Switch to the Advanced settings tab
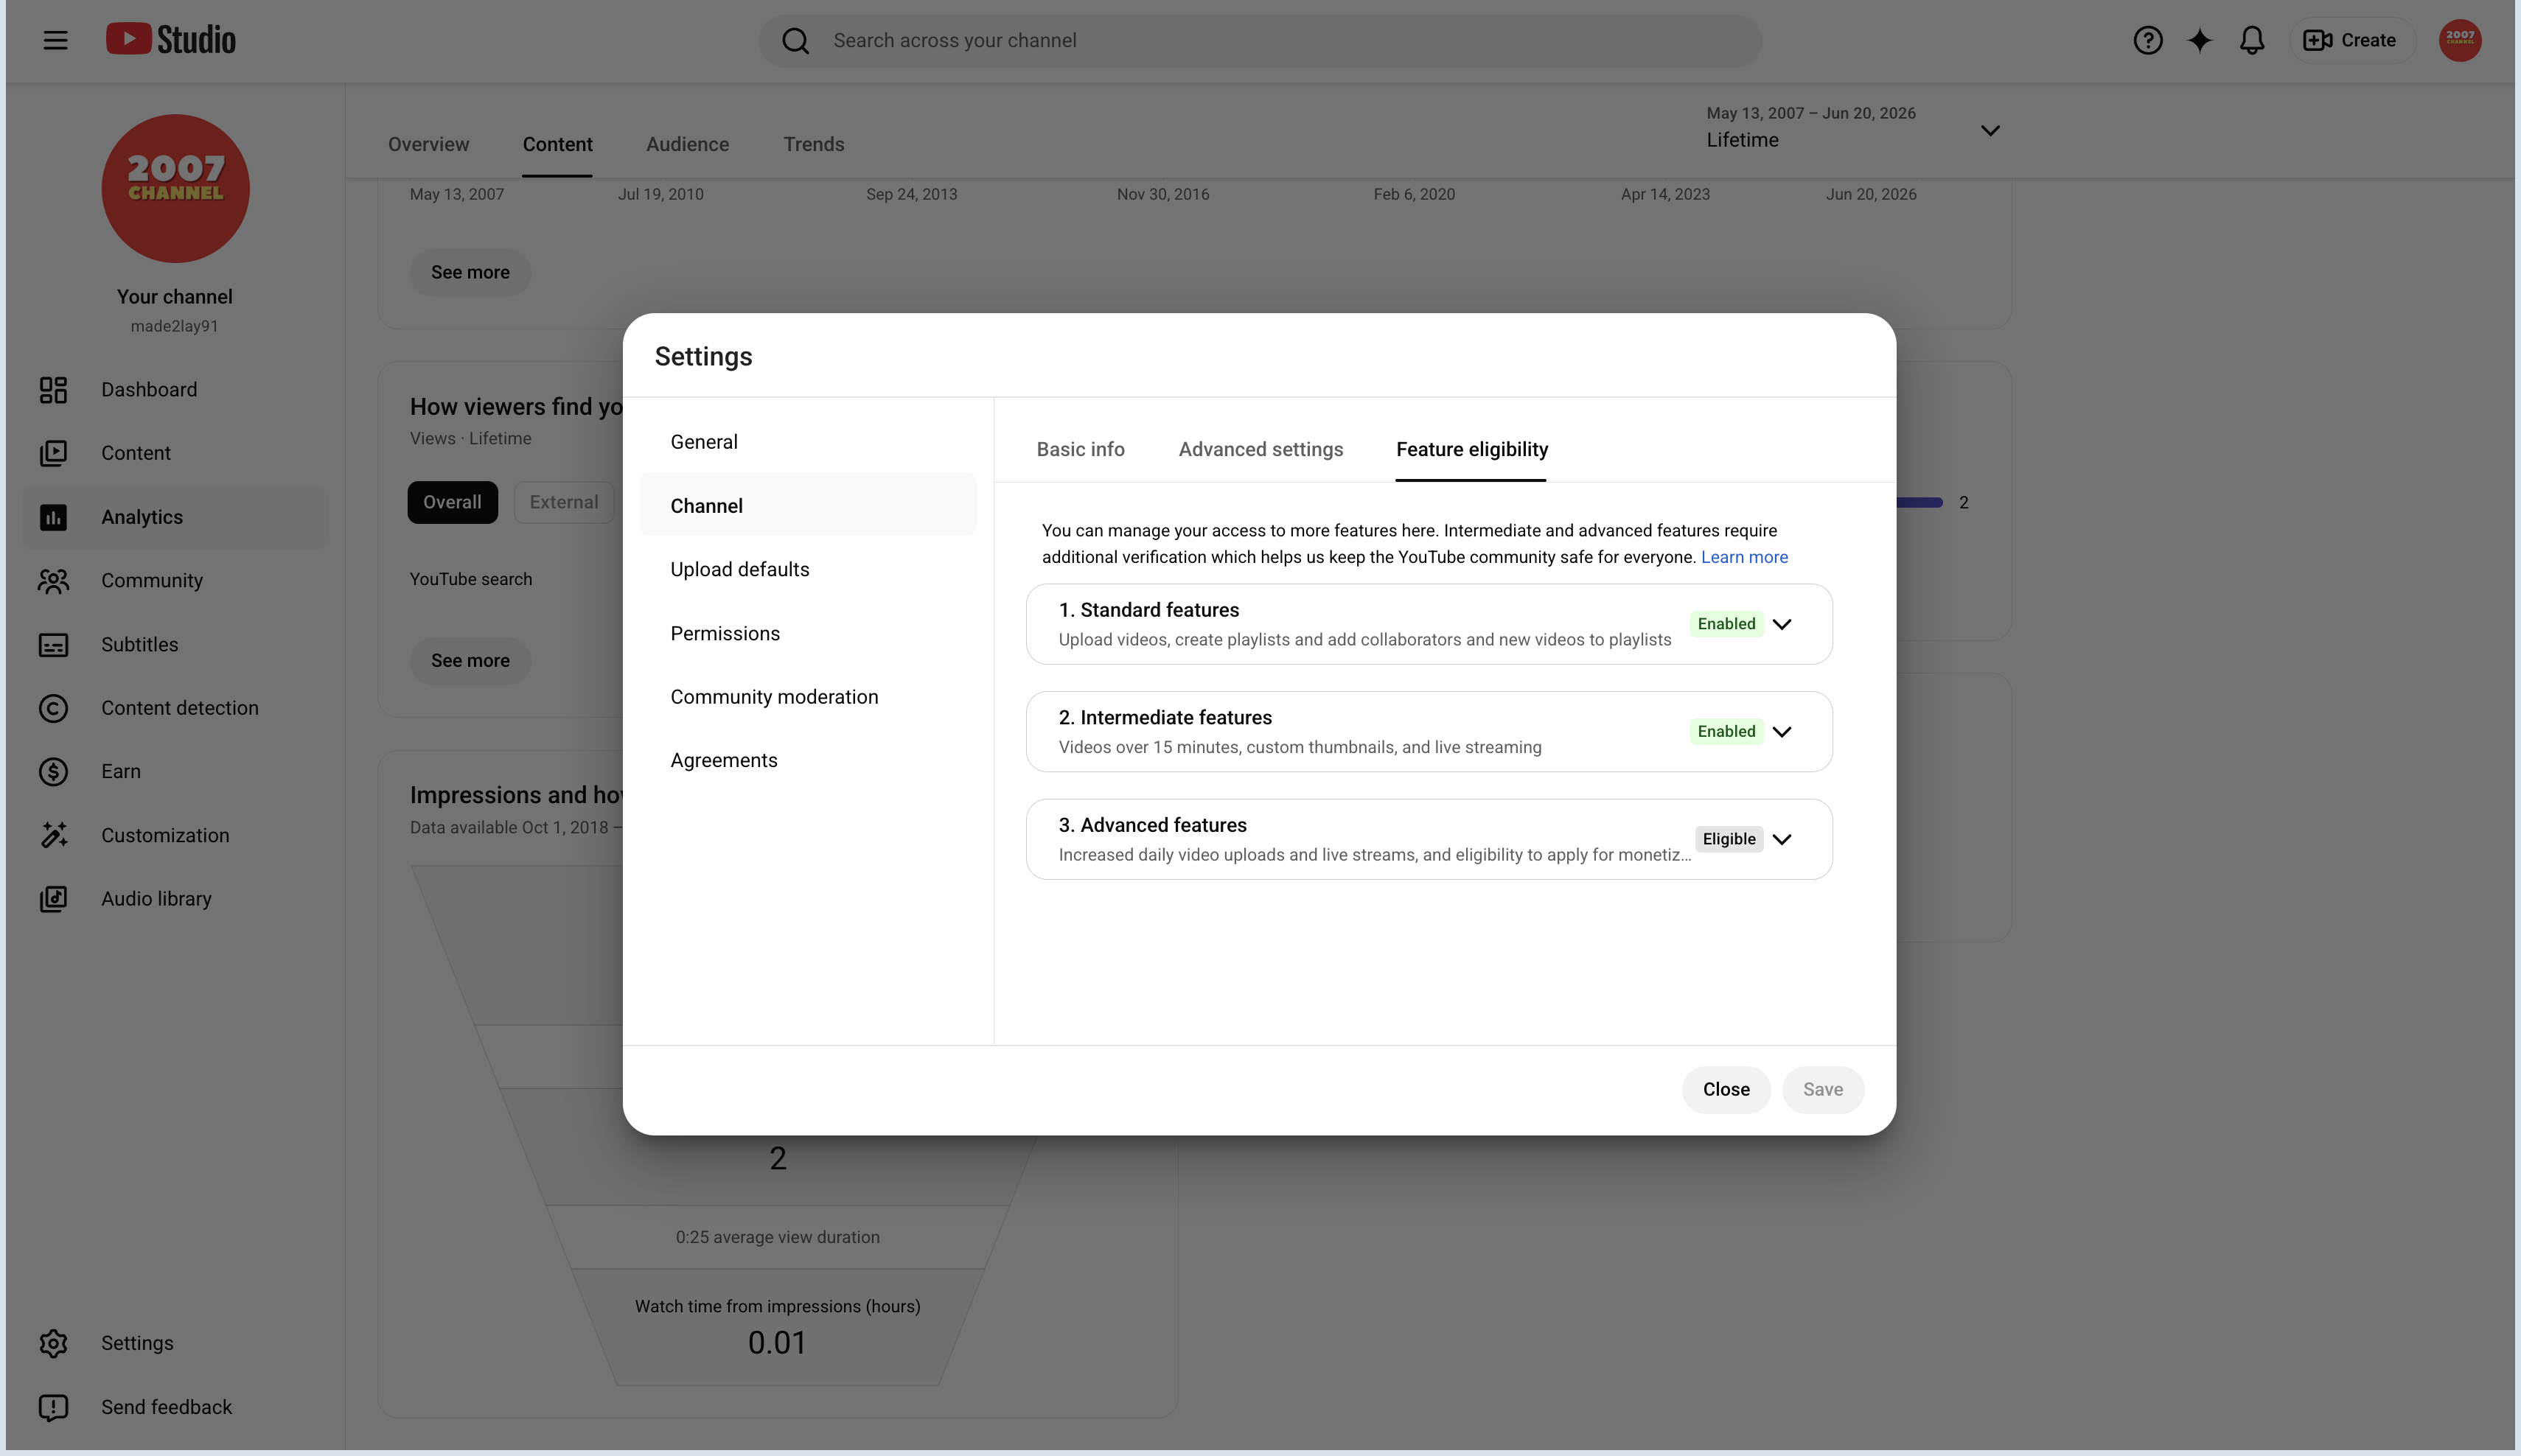The image size is (2521, 1456). 1260,450
